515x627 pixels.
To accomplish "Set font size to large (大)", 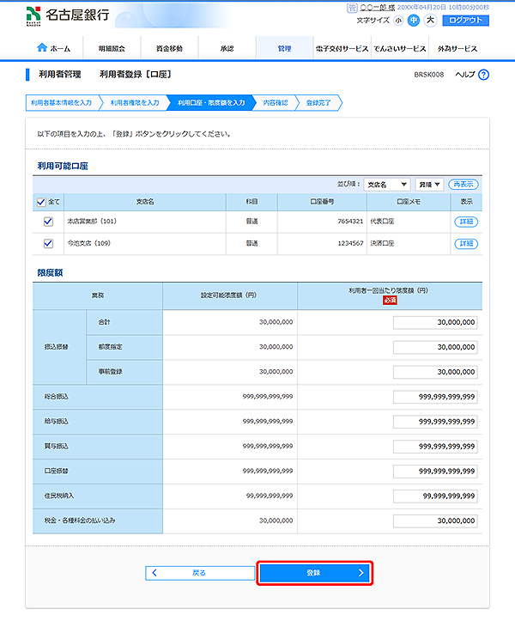I will point(428,20).
